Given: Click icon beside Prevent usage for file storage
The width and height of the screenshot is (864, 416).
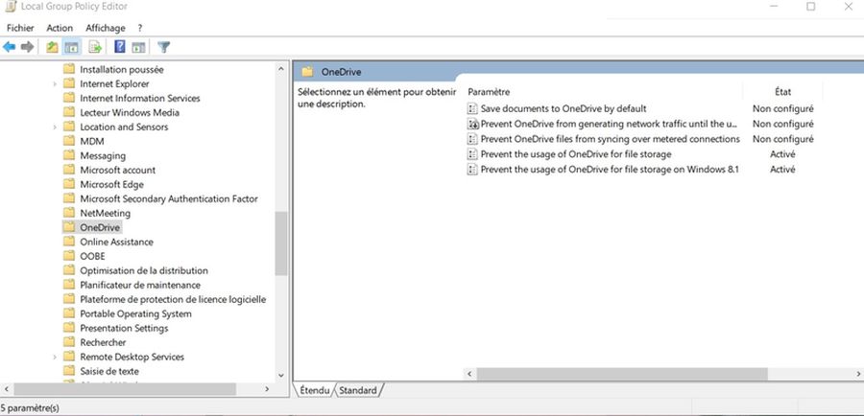Looking at the screenshot, I should [472, 154].
